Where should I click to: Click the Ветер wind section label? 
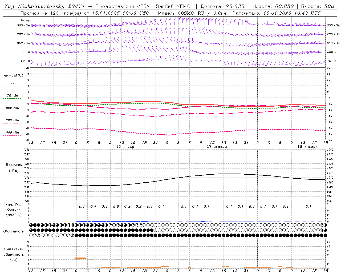click(25, 20)
